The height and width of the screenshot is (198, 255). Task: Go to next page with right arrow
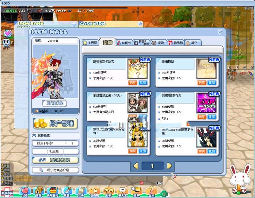click(x=169, y=166)
